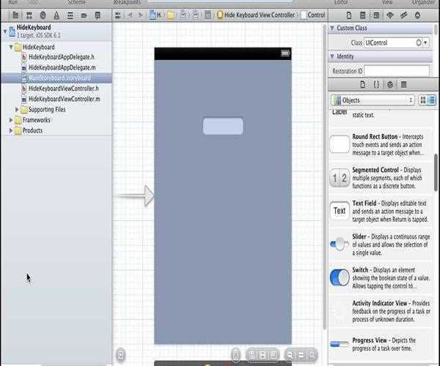Image resolution: width=440 pixels, height=366 pixels.
Task: Collapse the Custom Class section
Action: [332, 28]
